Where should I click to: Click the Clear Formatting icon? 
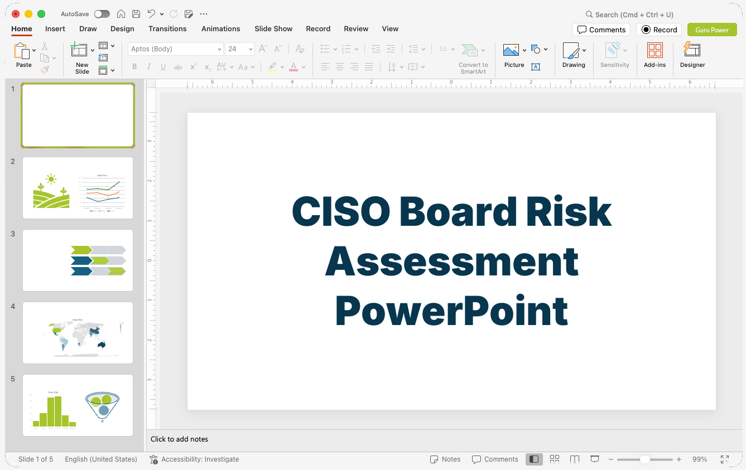click(x=300, y=49)
